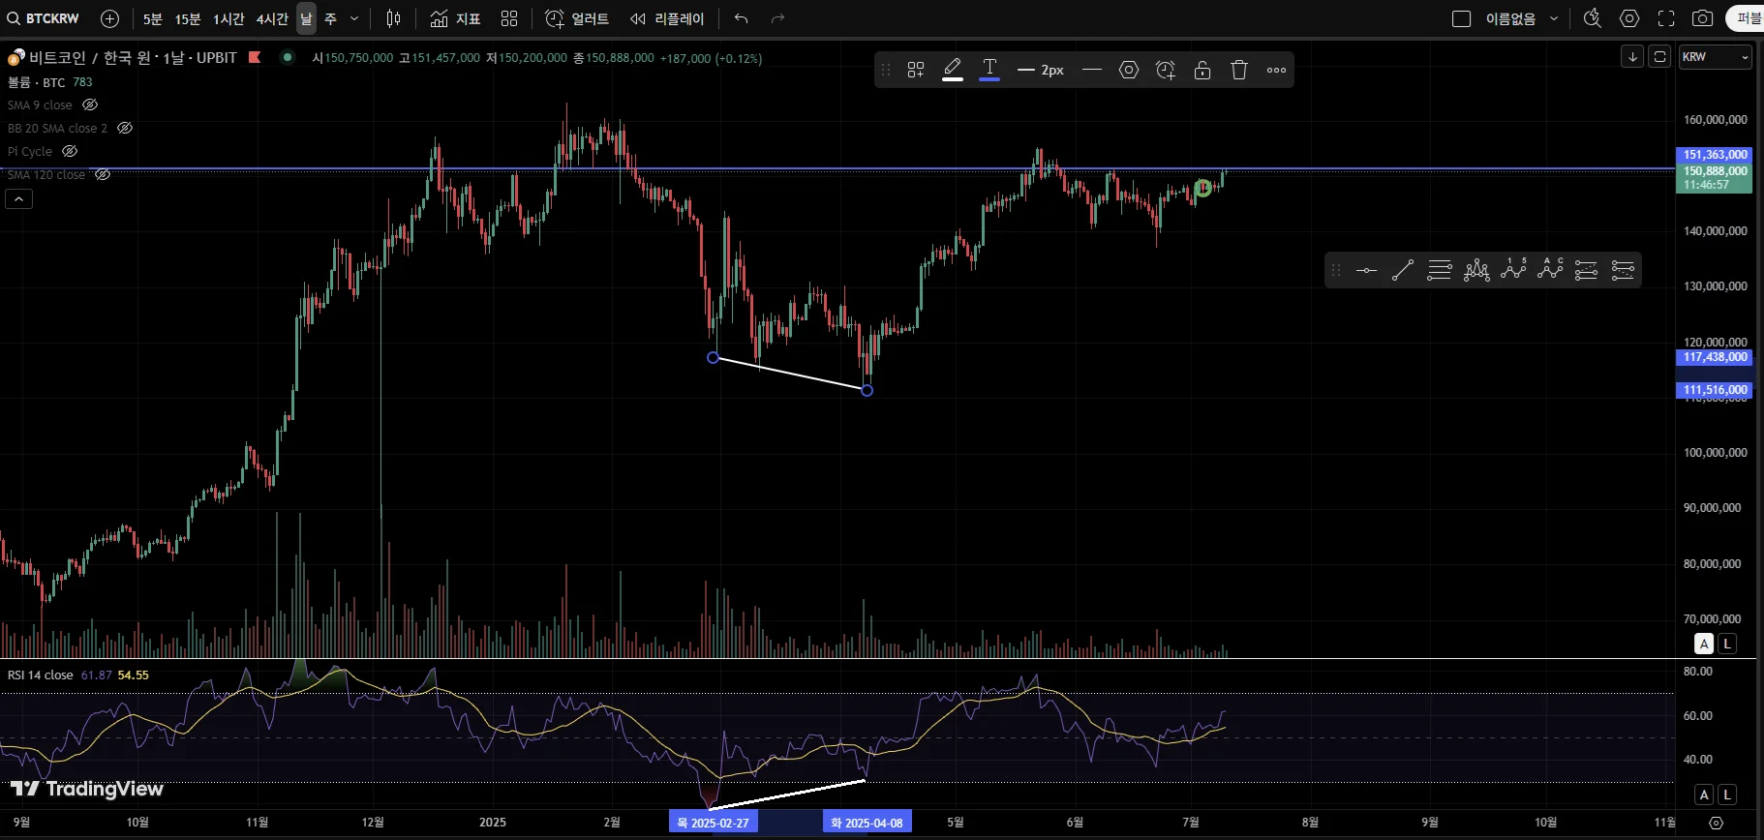
Task: Click the symbol flag marker in legend
Action: pos(255,57)
